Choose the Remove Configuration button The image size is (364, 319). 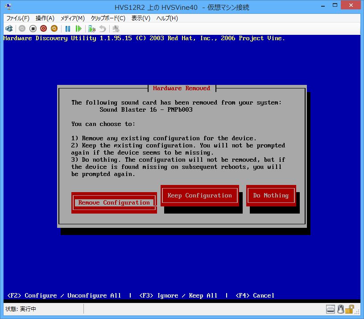click(x=114, y=202)
